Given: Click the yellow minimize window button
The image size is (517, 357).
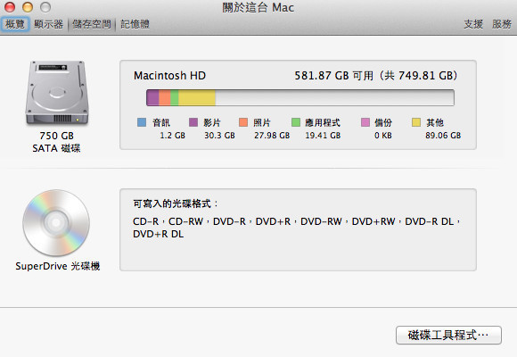Looking at the screenshot, I should pos(28,7).
